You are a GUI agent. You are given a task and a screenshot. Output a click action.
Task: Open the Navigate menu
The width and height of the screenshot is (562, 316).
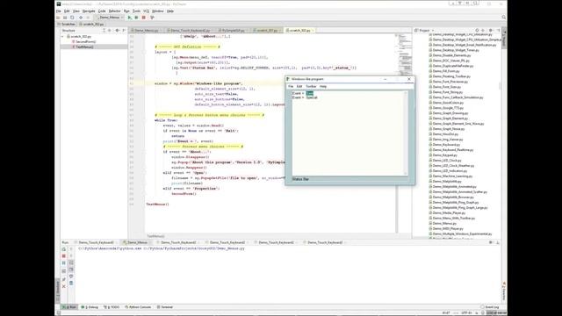coord(89,11)
